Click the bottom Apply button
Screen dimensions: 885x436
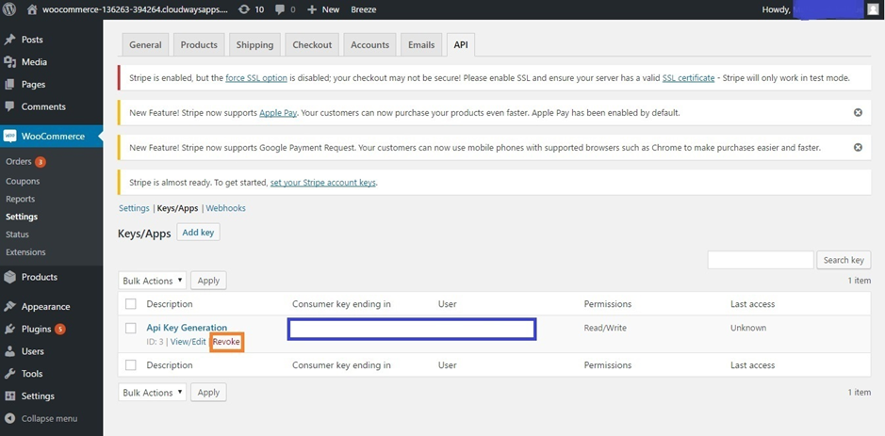point(208,392)
